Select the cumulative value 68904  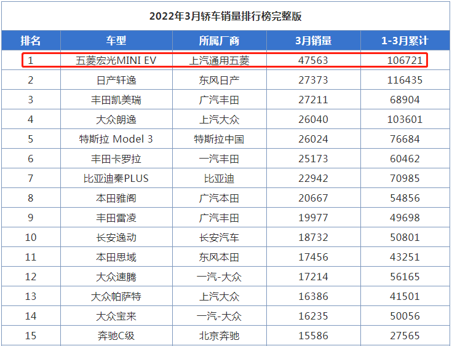[x=405, y=100]
